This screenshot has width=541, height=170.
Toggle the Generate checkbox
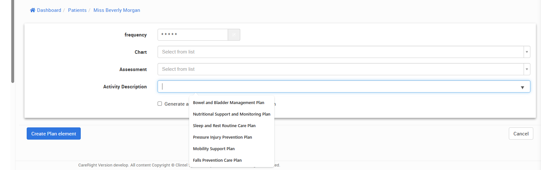click(160, 104)
